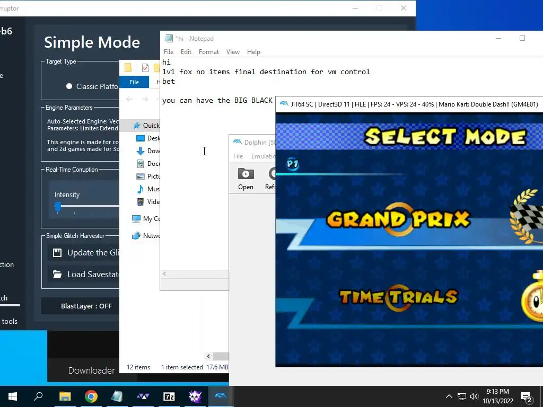Click the checkered flag trophy icon
This screenshot has height=407, width=543.
tap(527, 216)
